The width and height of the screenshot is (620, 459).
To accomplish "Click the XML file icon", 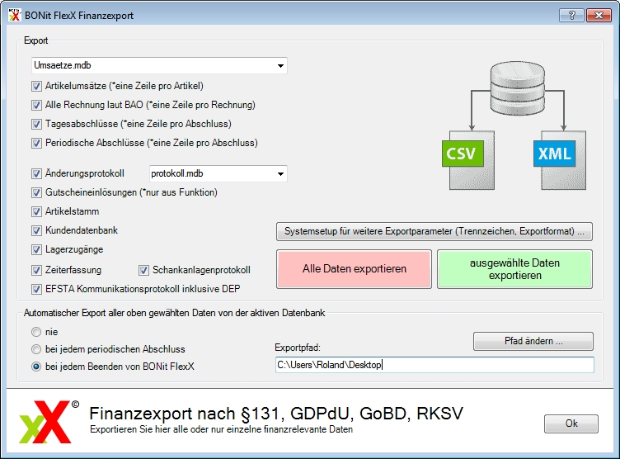I will (x=560, y=160).
